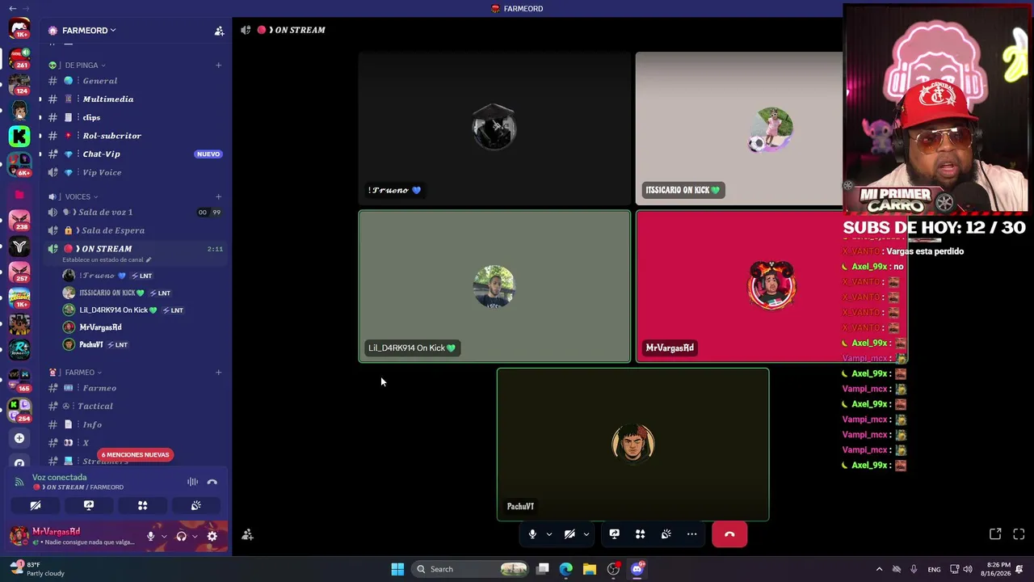Click the 'Voz conectada' connection status
The height and width of the screenshot is (582, 1034).
[59, 478]
